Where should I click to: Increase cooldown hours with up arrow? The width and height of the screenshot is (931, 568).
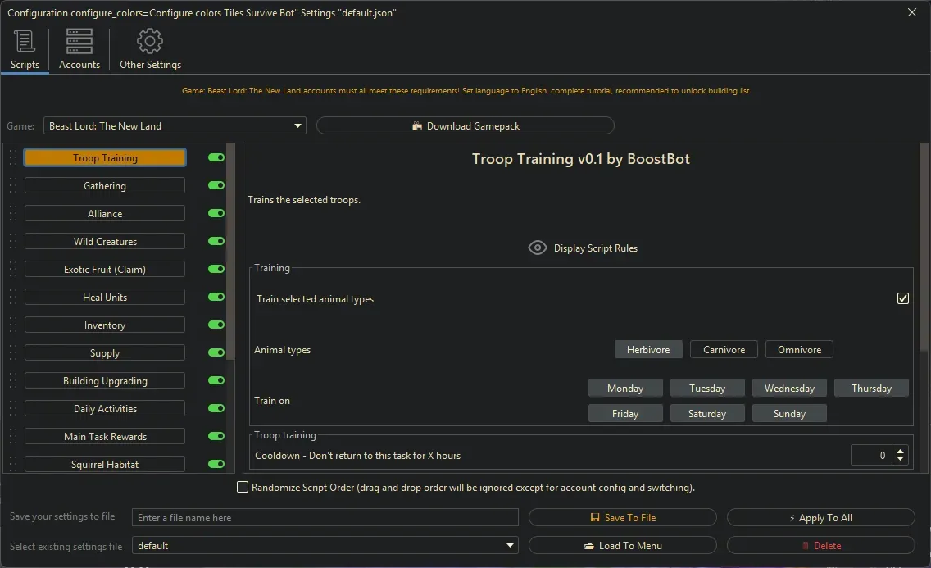pos(901,451)
